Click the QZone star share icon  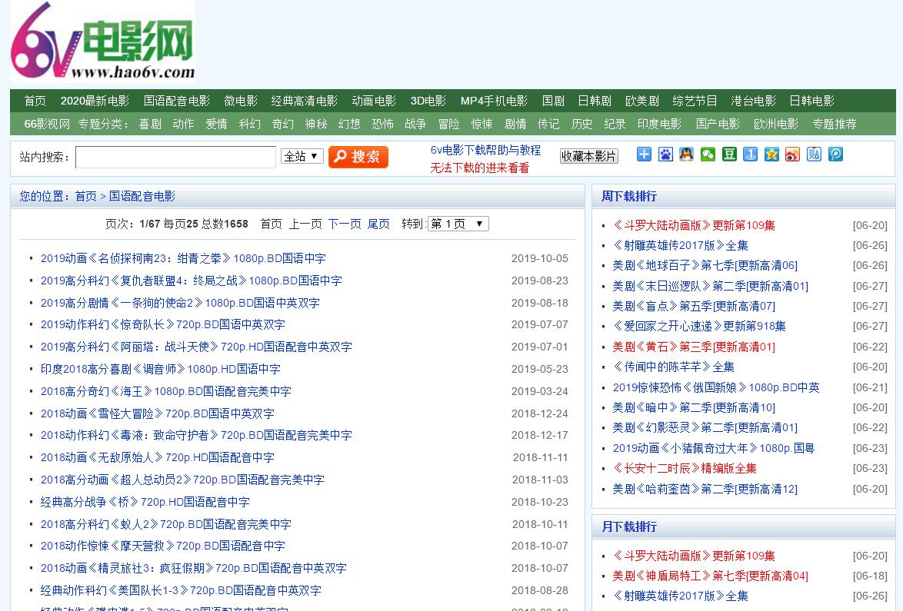pyautogui.click(x=772, y=154)
